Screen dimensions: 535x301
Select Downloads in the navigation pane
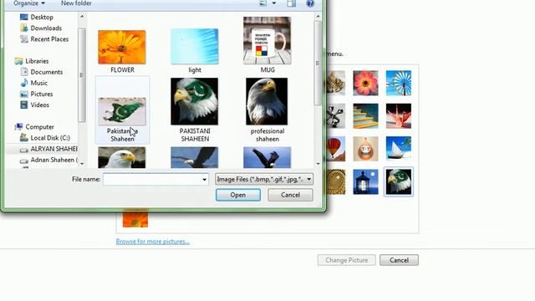click(x=46, y=28)
